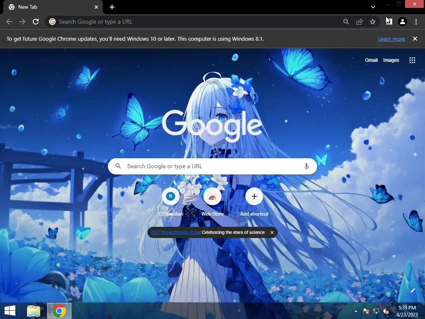Open the side panel icon in the toolbar
This screenshot has width=425, height=319.
(389, 22)
